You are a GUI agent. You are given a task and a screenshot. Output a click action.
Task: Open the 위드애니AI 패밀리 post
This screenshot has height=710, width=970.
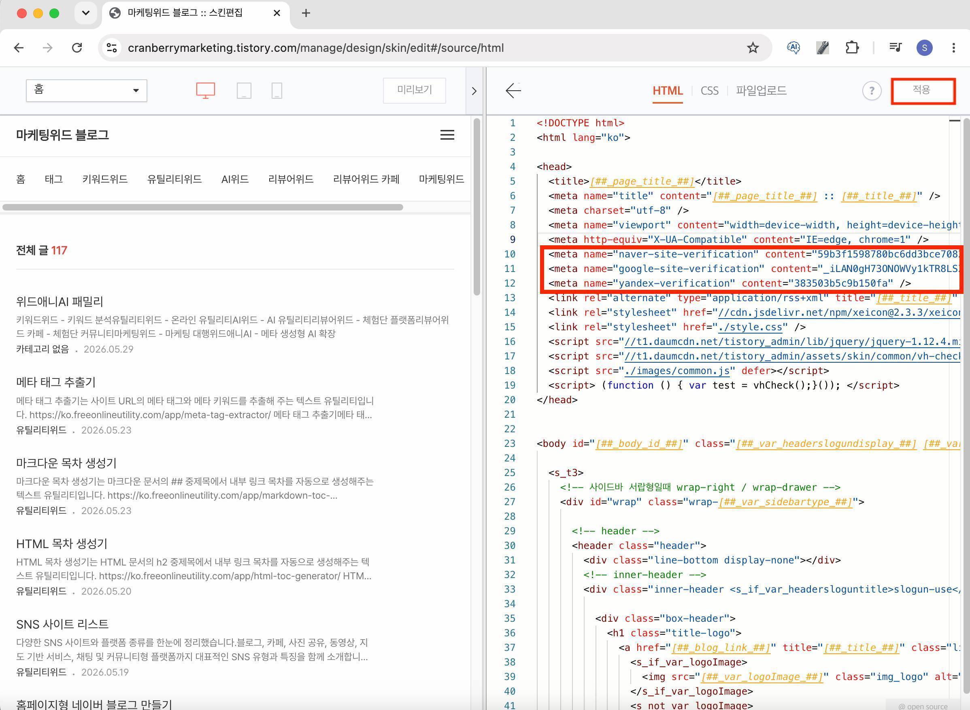pos(60,301)
